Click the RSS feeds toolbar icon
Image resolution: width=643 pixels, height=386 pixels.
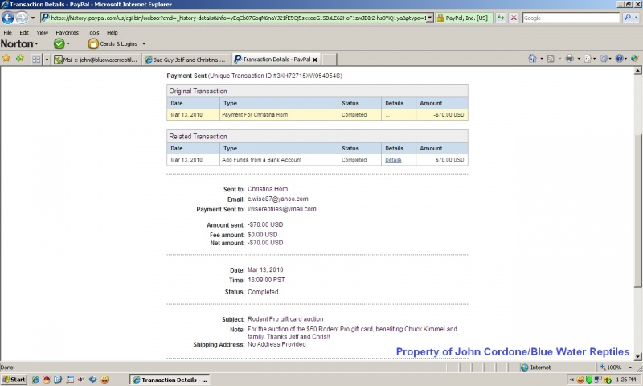point(551,59)
